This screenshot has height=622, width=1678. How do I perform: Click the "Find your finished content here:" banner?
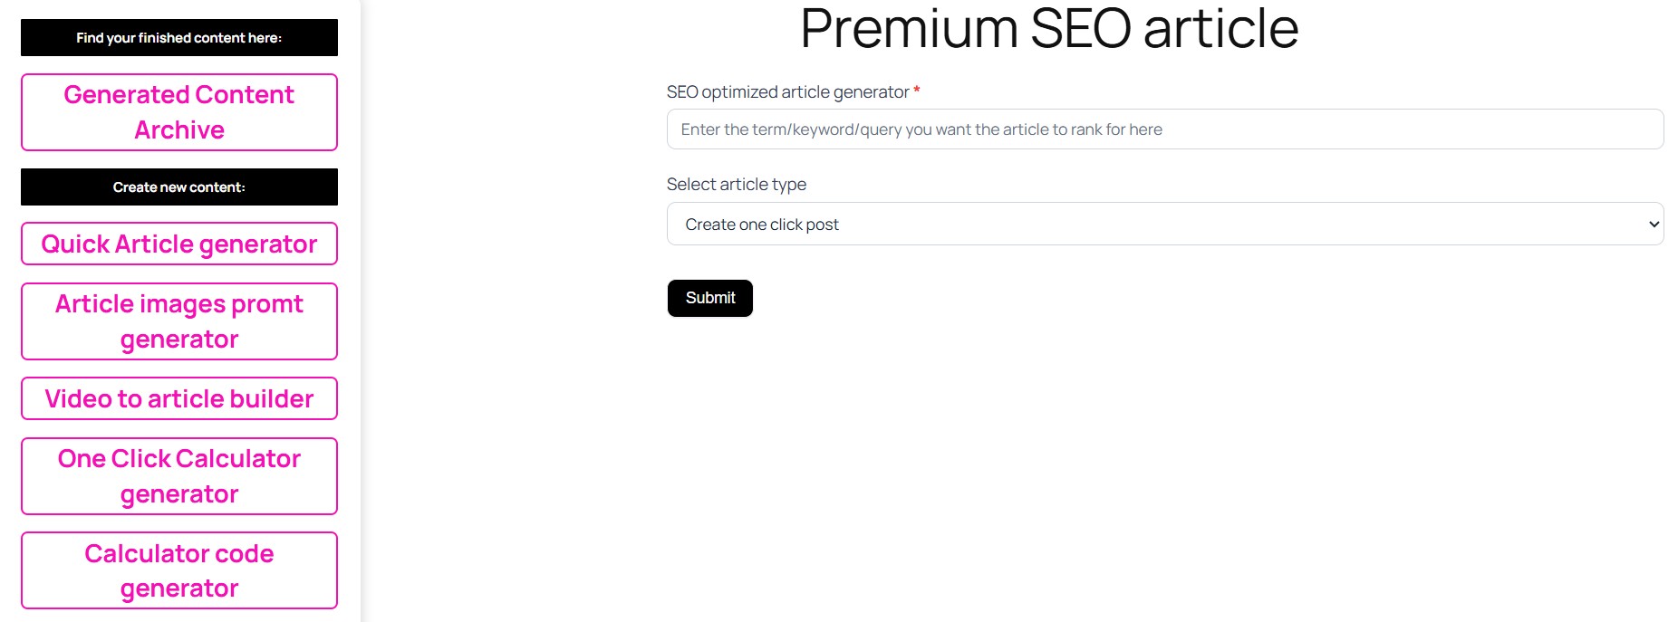[178, 38]
